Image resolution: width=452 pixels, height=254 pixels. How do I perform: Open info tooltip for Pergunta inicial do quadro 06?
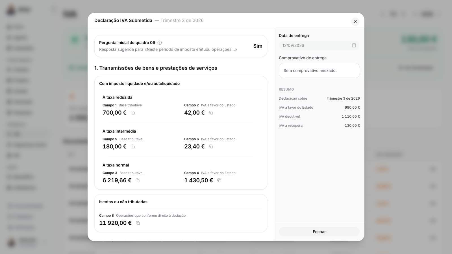click(160, 43)
